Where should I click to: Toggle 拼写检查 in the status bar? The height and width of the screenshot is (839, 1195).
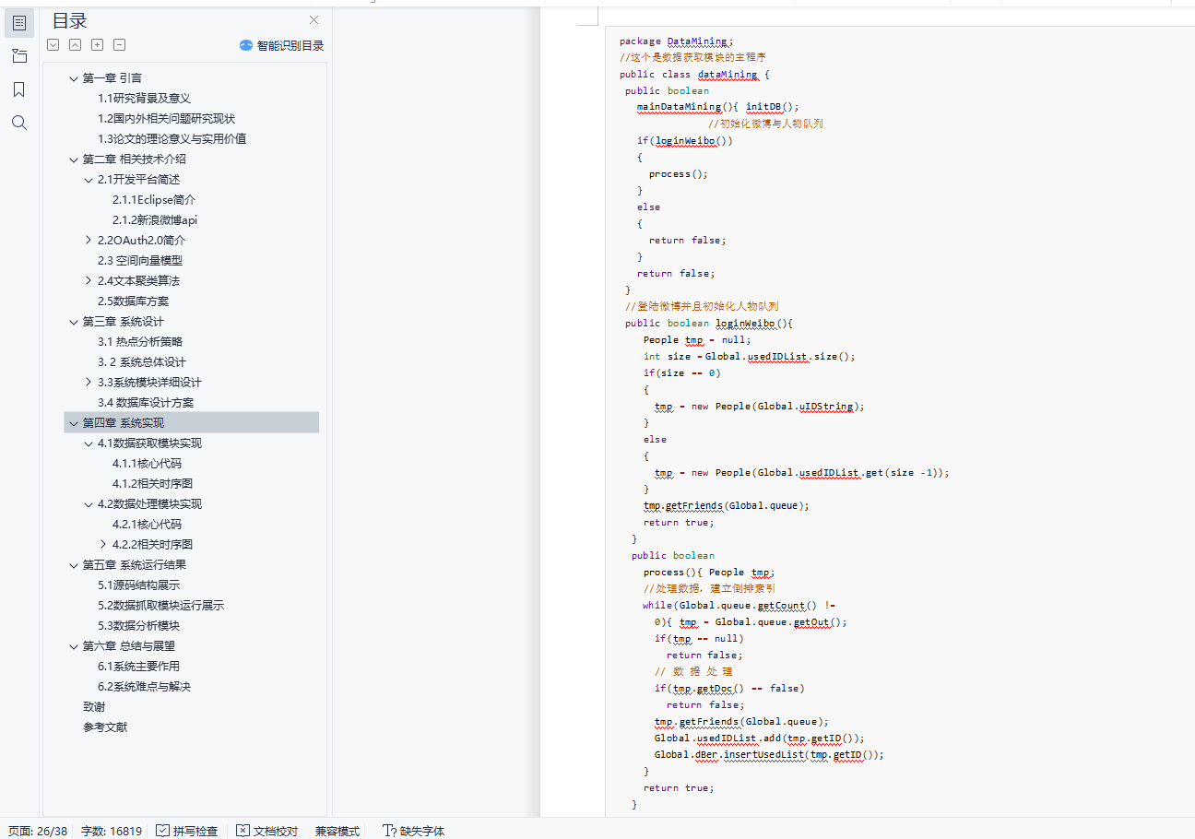tap(187, 831)
